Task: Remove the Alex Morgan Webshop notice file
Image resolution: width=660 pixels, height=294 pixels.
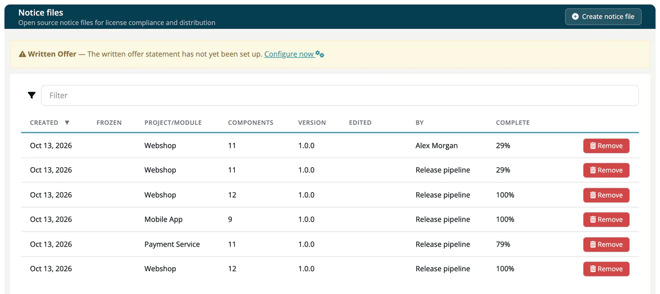Action: tap(606, 146)
